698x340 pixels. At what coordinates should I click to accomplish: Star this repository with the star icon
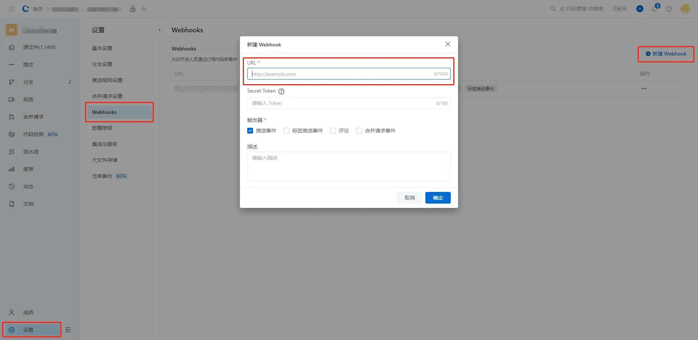(144, 9)
